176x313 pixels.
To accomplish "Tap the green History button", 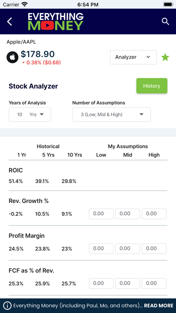I will 152,86.
